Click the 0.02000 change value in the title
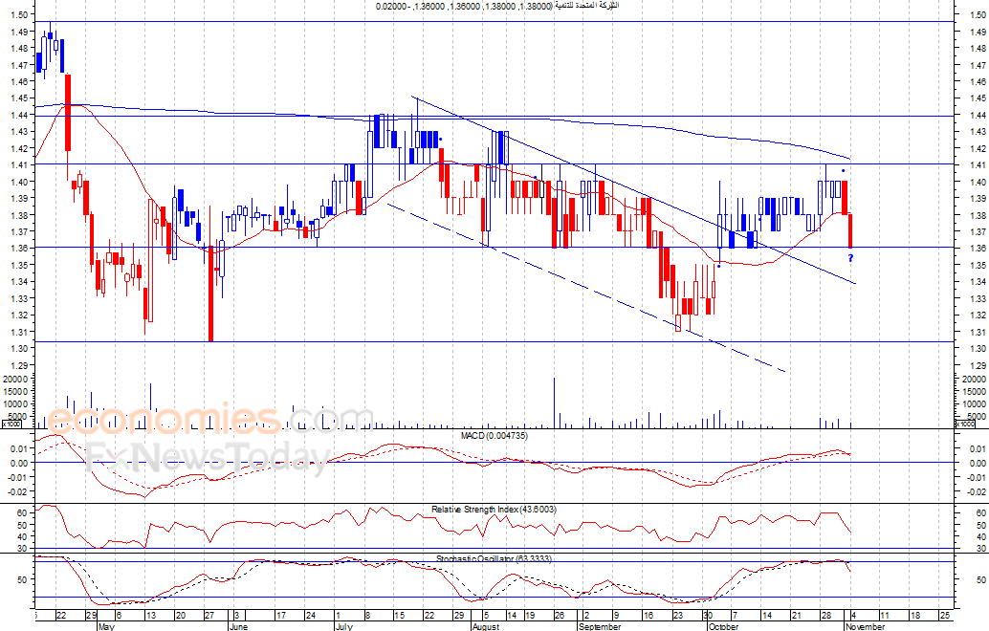Viewport: 989px width, 631px height. coord(392,6)
